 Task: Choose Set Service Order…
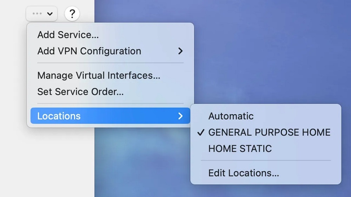(80, 92)
